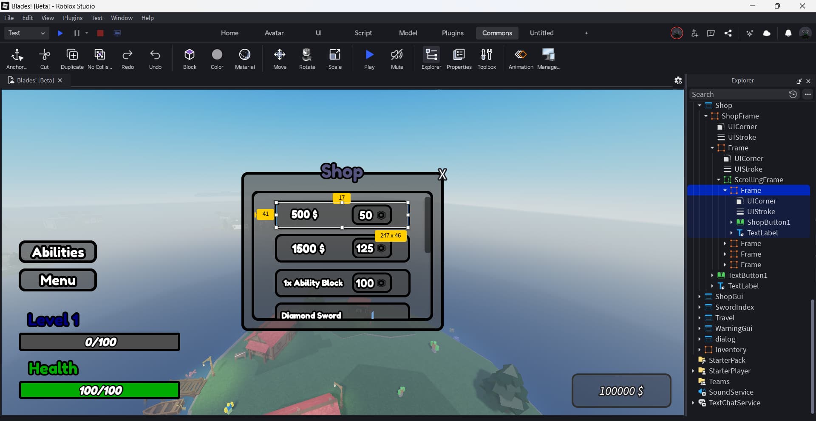
Task: Select the Anchor tool
Action: click(17, 58)
